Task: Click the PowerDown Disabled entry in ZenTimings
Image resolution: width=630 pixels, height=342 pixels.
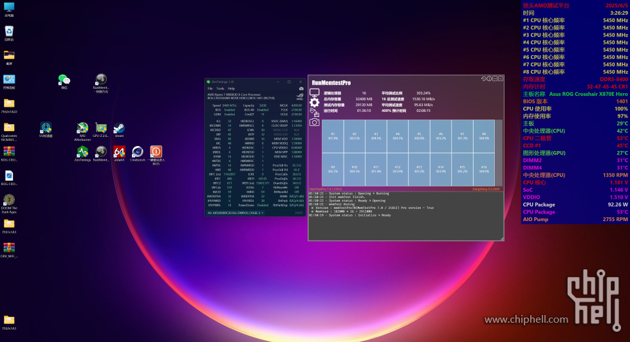Action: point(254,205)
